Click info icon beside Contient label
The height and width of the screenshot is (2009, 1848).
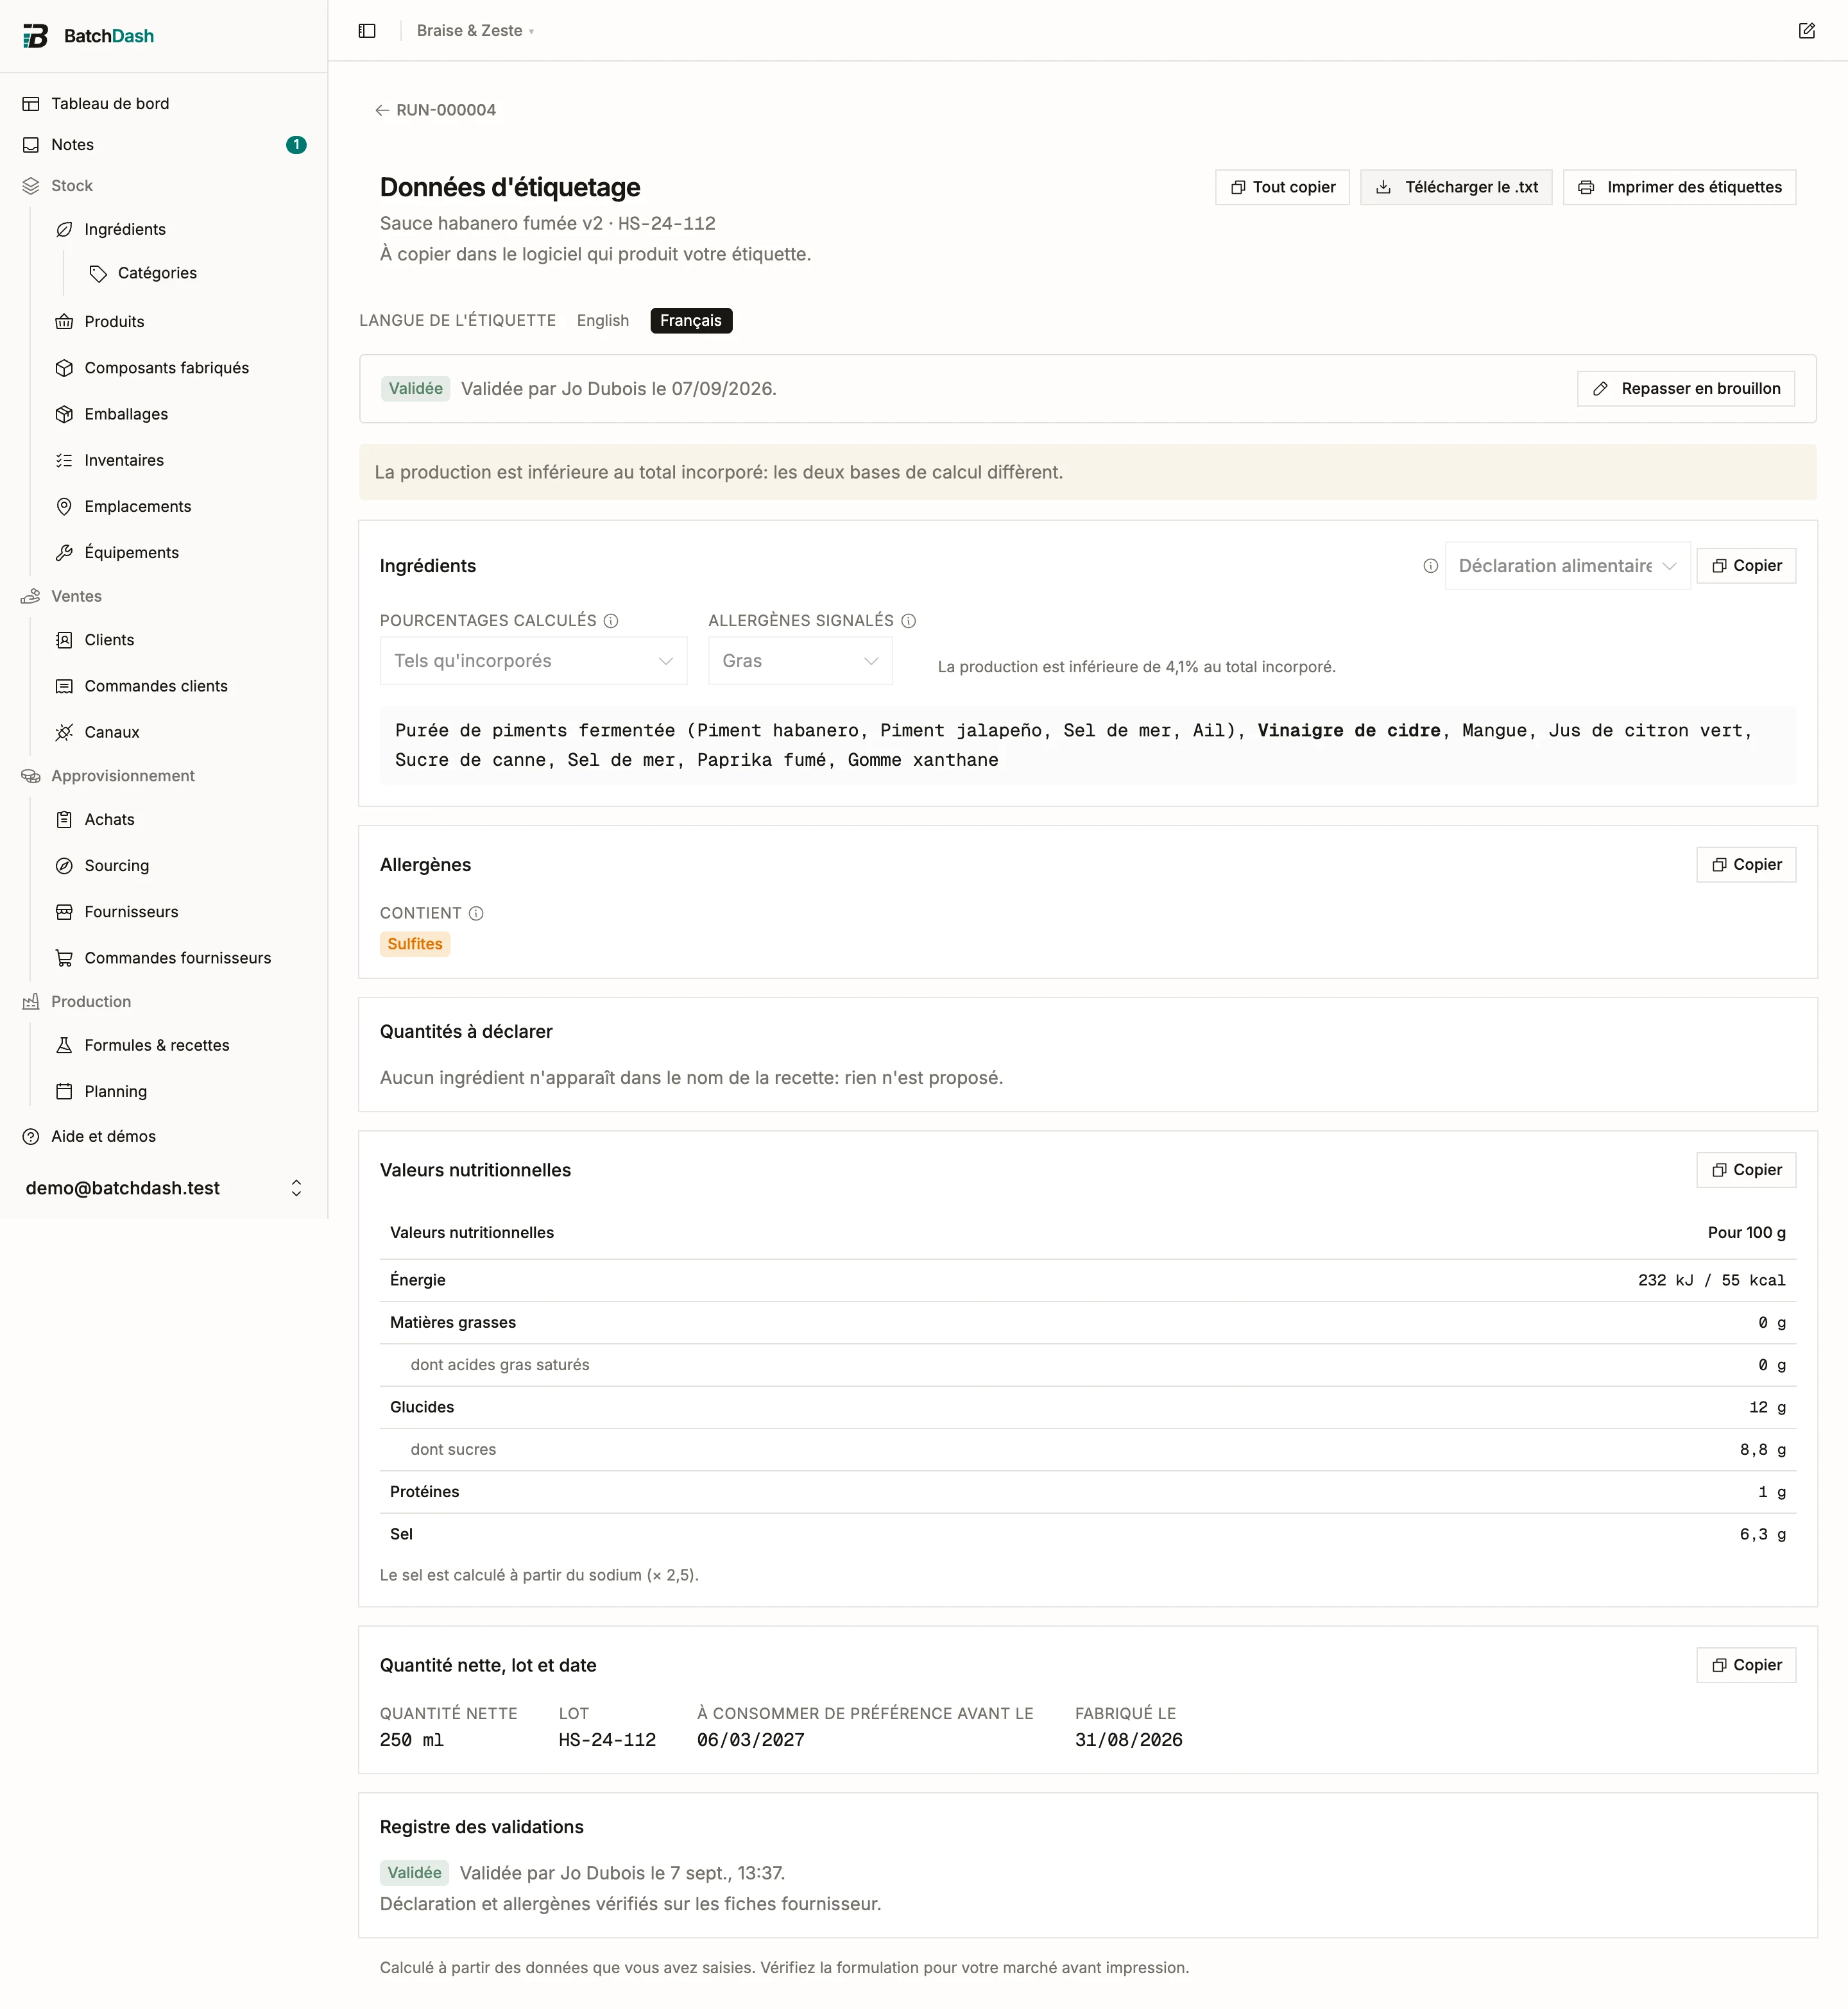tap(476, 913)
